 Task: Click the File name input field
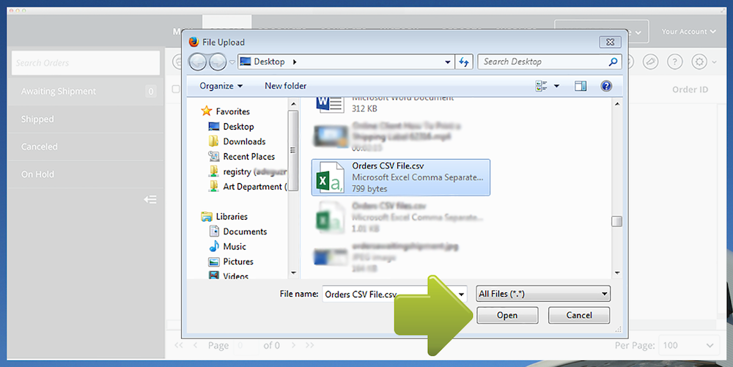(x=388, y=294)
